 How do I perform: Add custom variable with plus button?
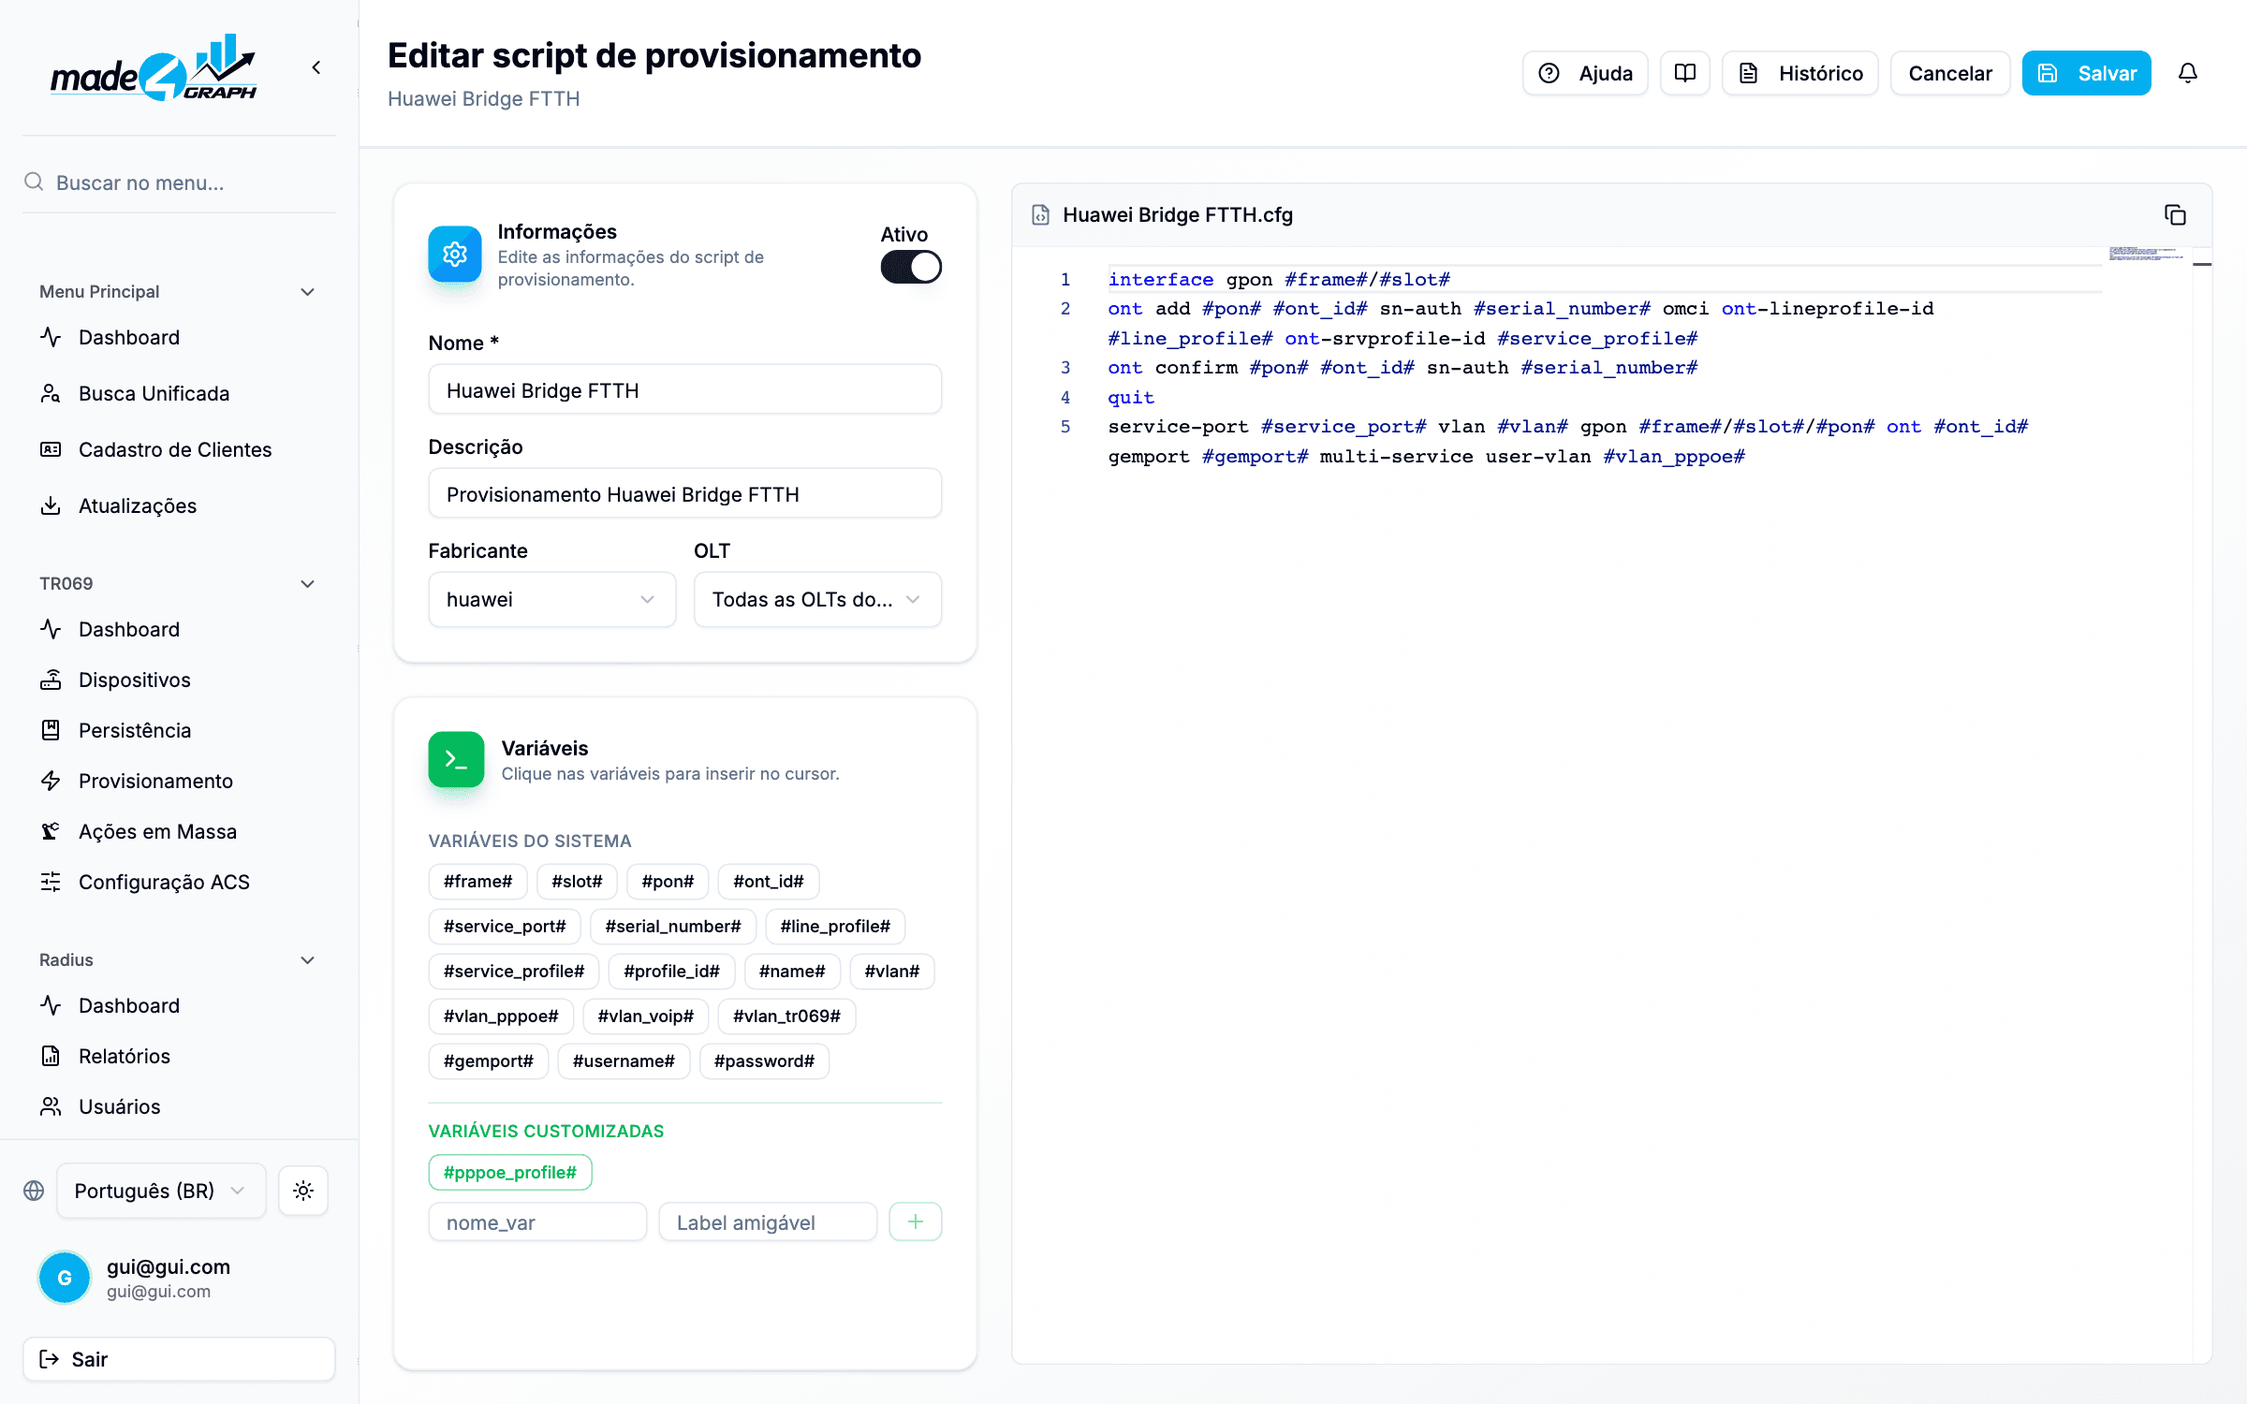click(915, 1221)
